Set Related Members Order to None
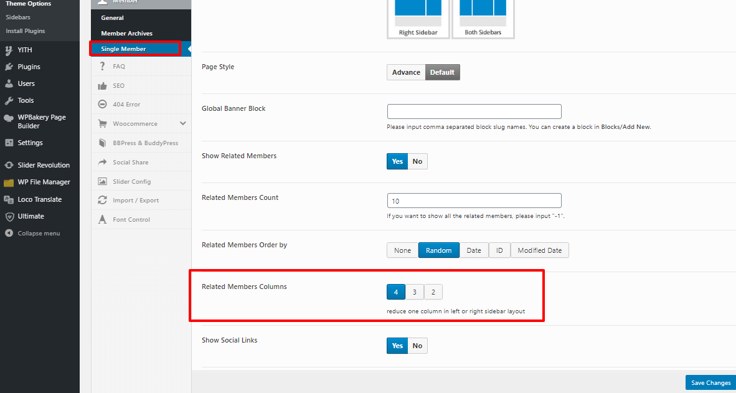The width and height of the screenshot is (736, 393). click(x=402, y=250)
